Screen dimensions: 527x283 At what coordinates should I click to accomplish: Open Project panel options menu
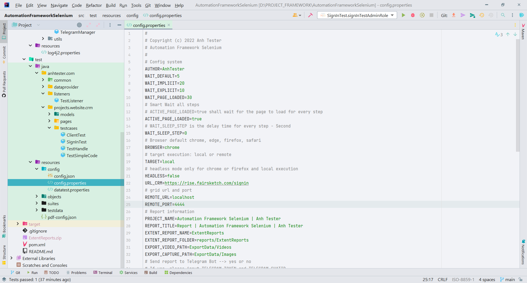point(110,25)
